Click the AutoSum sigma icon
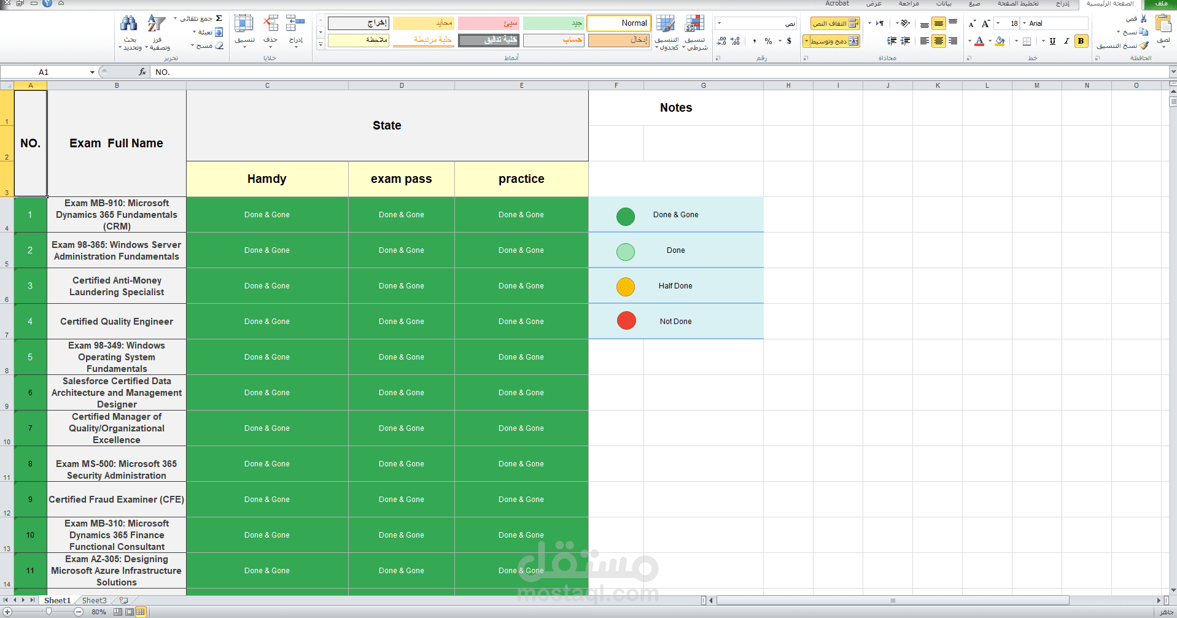This screenshot has height=618, width=1177. coord(219,18)
